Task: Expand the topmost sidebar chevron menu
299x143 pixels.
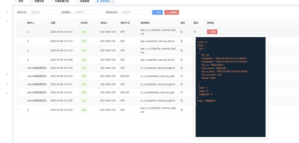Action: pos(7,12)
